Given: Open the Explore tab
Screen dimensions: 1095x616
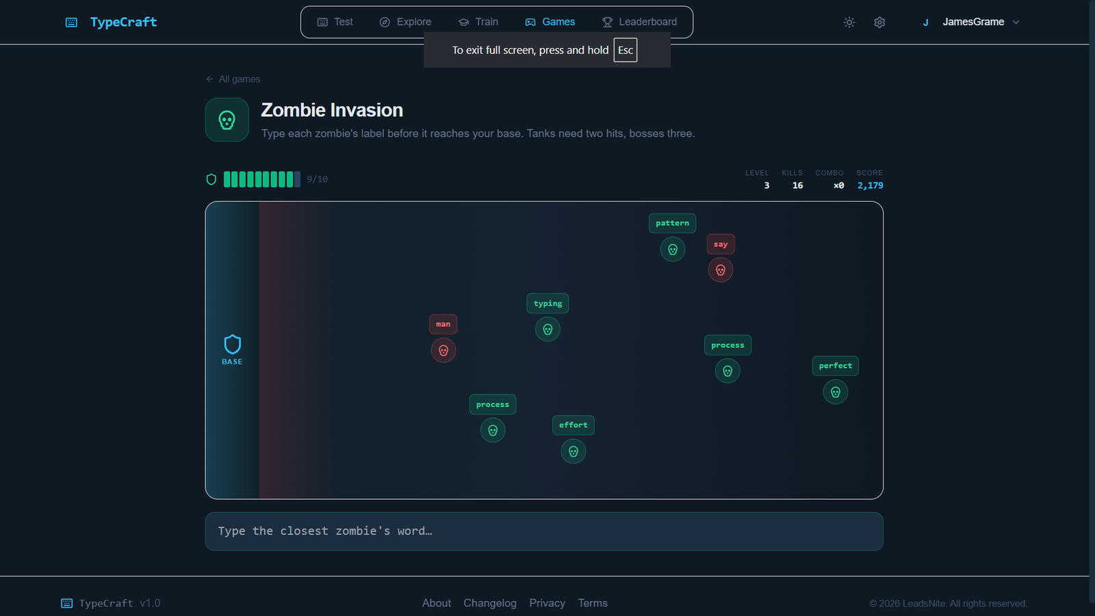Looking at the screenshot, I should tap(405, 22).
